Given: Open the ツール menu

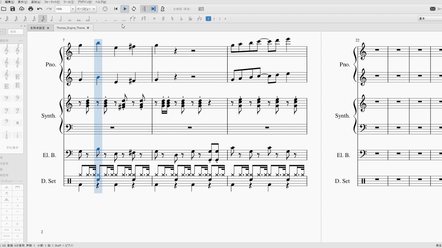Looking at the screenshot, I should click(x=68, y=2).
